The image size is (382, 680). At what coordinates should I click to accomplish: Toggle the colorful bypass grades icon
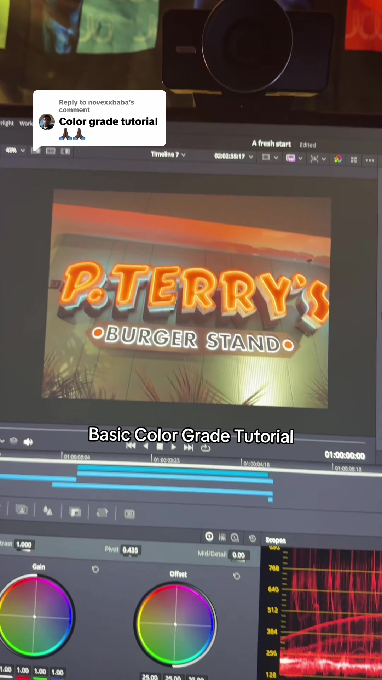click(x=338, y=159)
